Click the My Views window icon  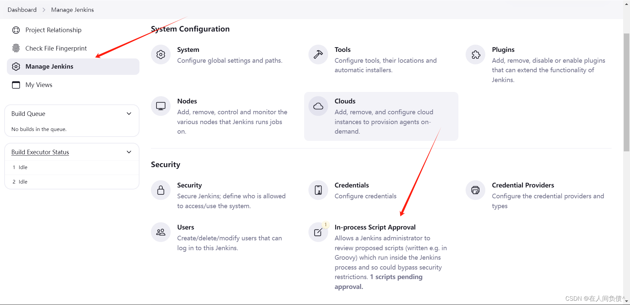16,85
